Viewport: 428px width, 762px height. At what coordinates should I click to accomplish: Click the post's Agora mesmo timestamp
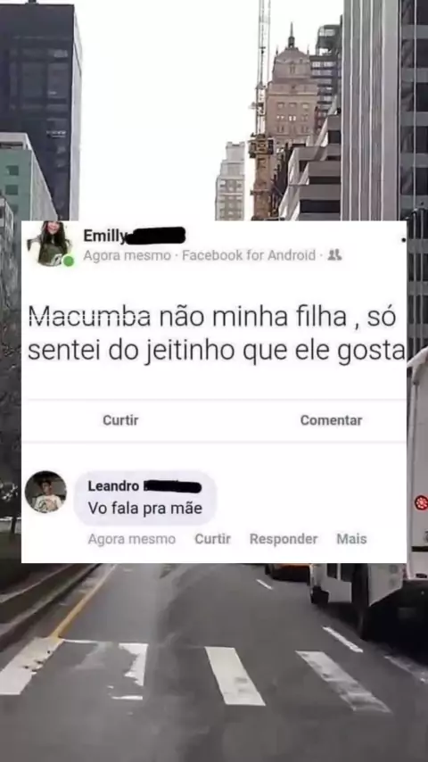point(127,255)
